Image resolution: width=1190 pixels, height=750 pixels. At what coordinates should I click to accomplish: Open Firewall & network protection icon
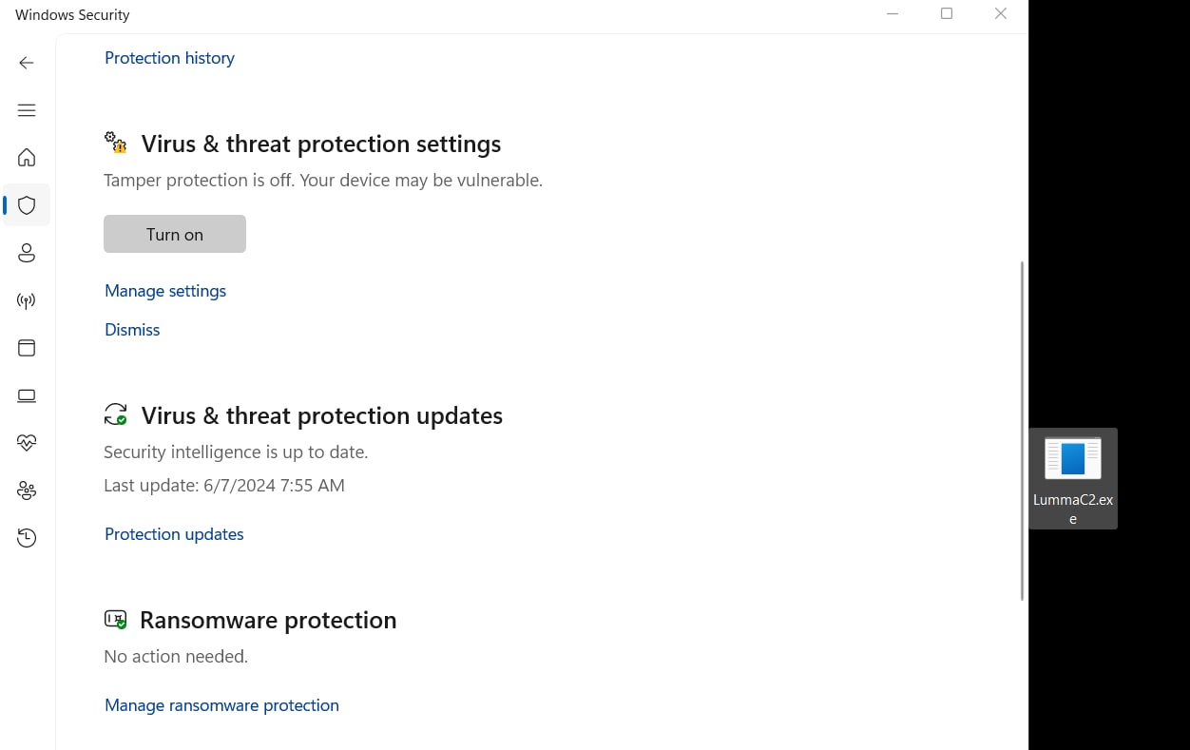(27, 300)
